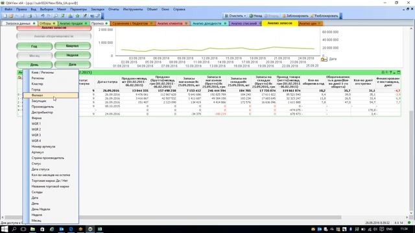Choose Кластер in the dimension list
415x233 pixels.
[x=51, y=83]
